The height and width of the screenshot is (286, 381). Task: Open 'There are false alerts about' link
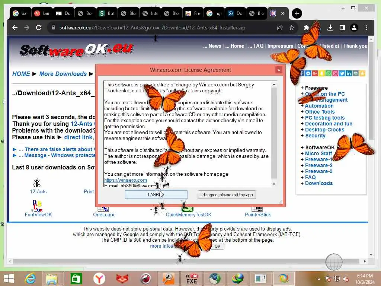[60, 149]
